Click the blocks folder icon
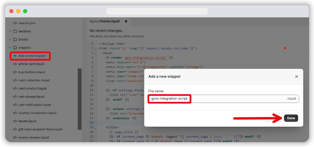The width and height of the screenshot is (314, 147). coord(15,40)
